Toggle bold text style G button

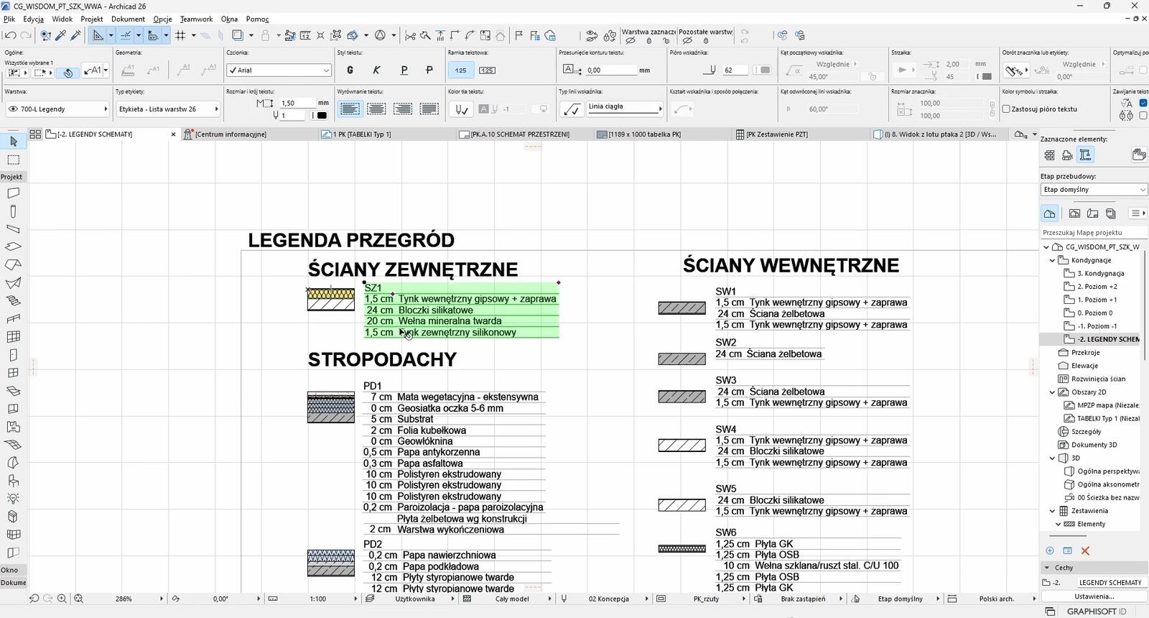(350, 70)
